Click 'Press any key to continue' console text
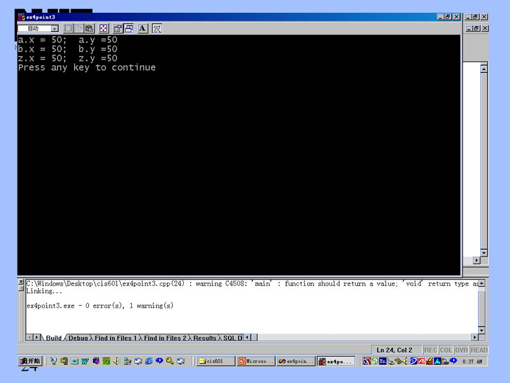510x383 pixels. [87, 68]
